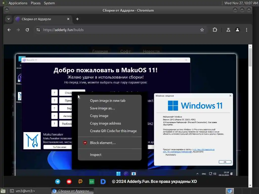
Task: Select Create QR Code for this image
Action: click(110, 131)
